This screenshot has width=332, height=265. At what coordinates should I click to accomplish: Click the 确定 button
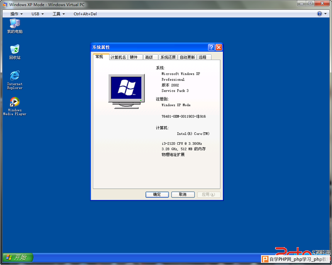[157, 194]
